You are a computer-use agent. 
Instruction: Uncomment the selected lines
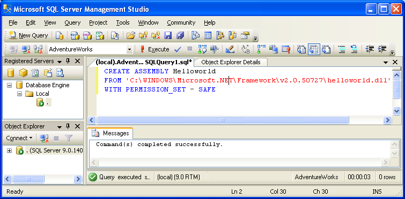tap(354, 49)
